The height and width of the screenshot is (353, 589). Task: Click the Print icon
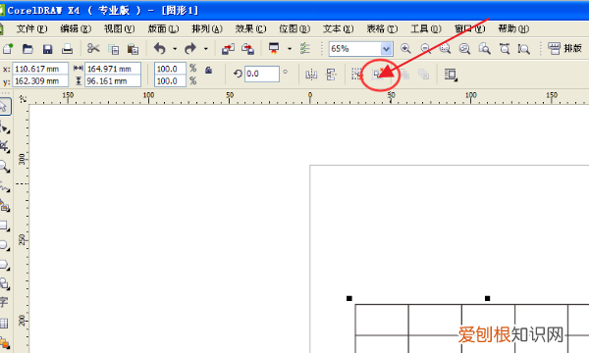(x=67, y=49)
